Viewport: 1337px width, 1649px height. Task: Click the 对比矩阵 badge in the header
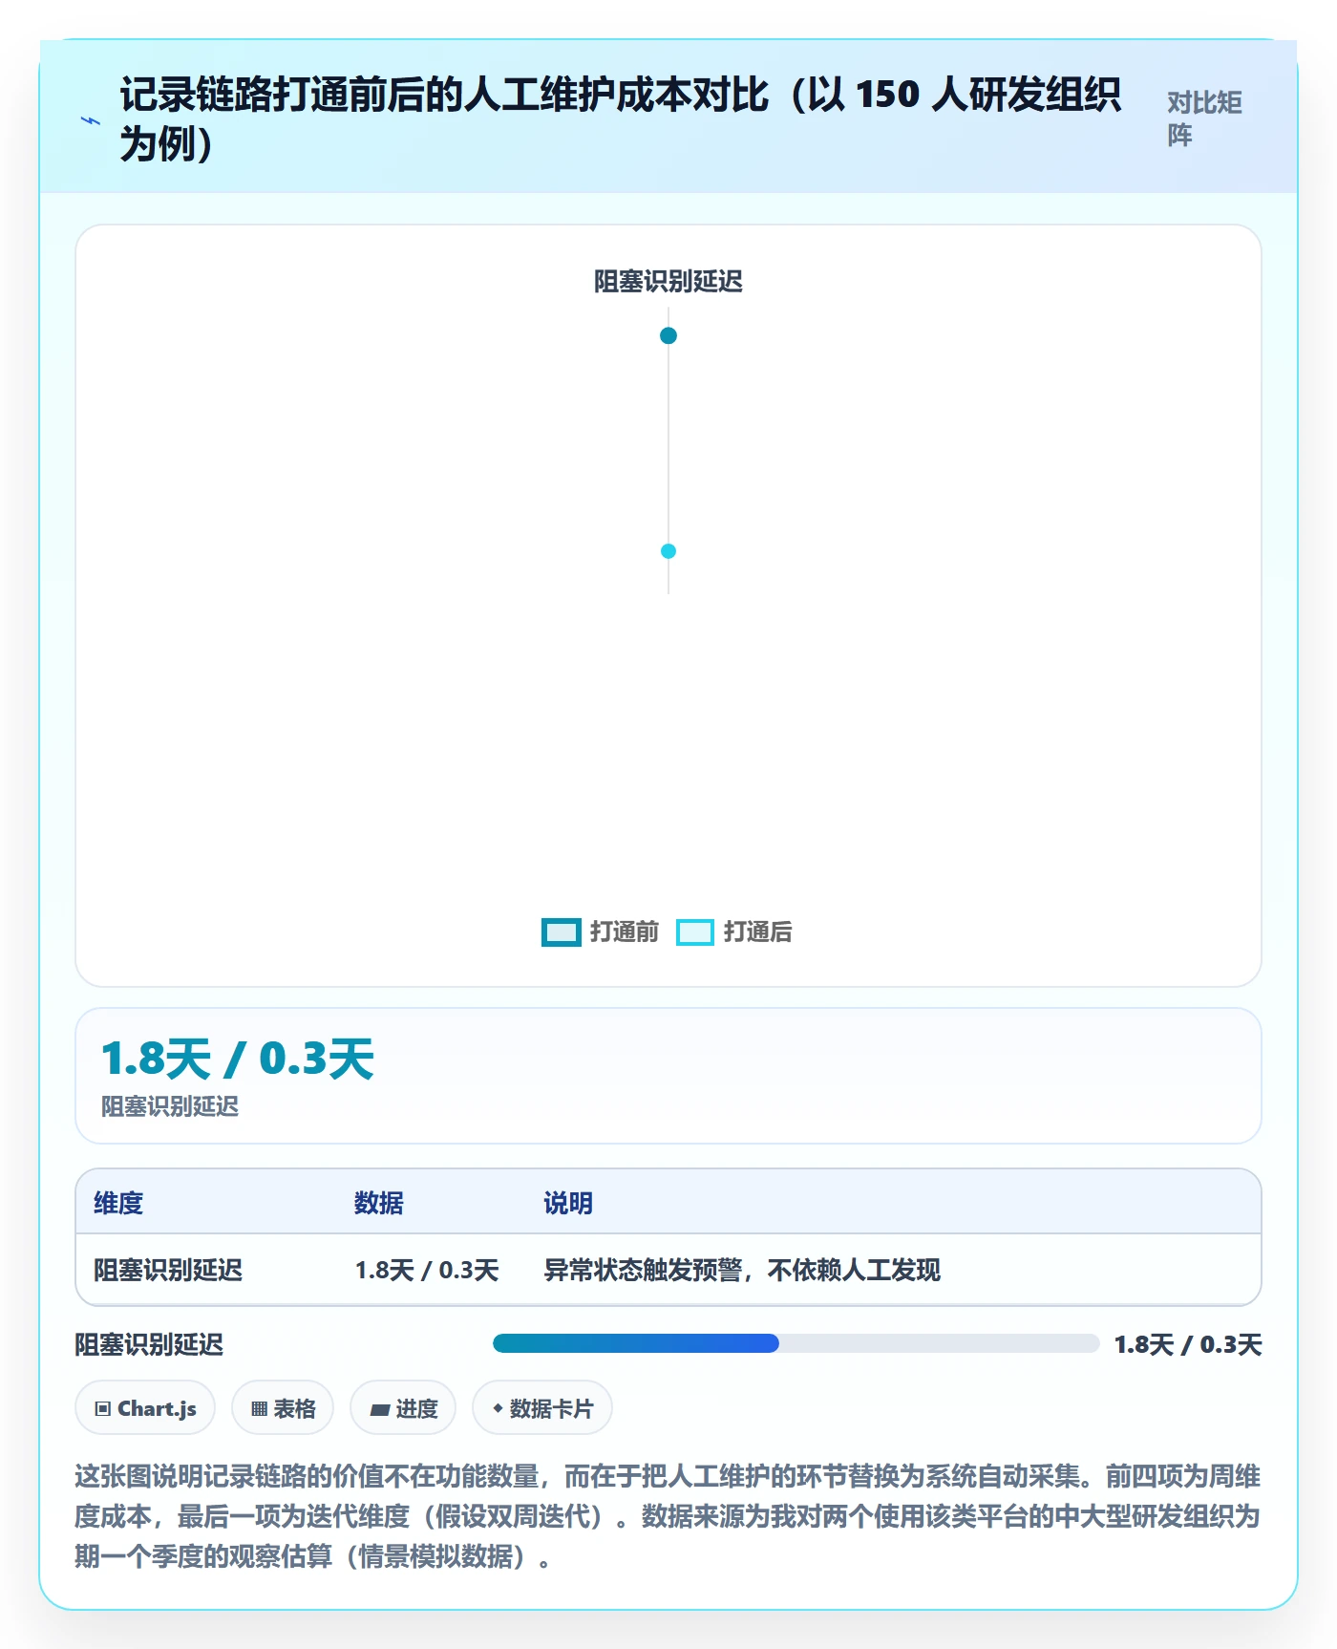pos(1205,119)
